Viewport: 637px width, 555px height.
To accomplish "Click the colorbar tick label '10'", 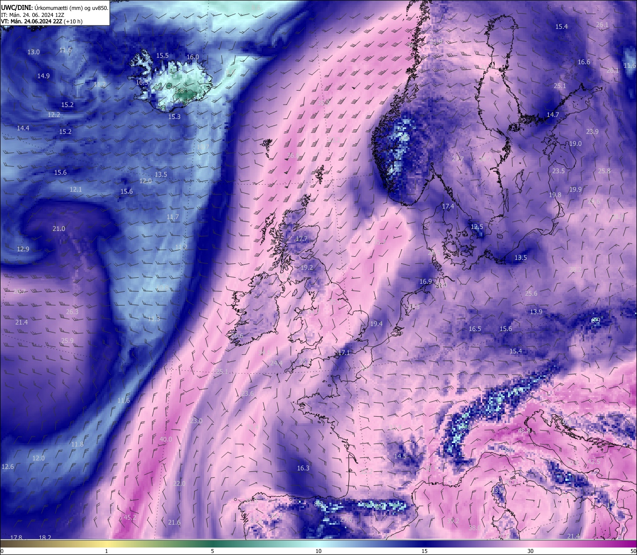I will 318,551.
